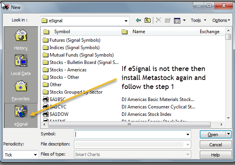The width and height of the screenshot is (235, 165).
Task: Click into the Symbol input field
Action: click(x=130, y=134)
